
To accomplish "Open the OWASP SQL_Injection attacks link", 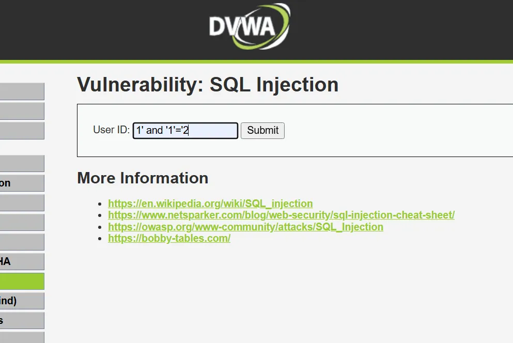I will pos(245,227).
